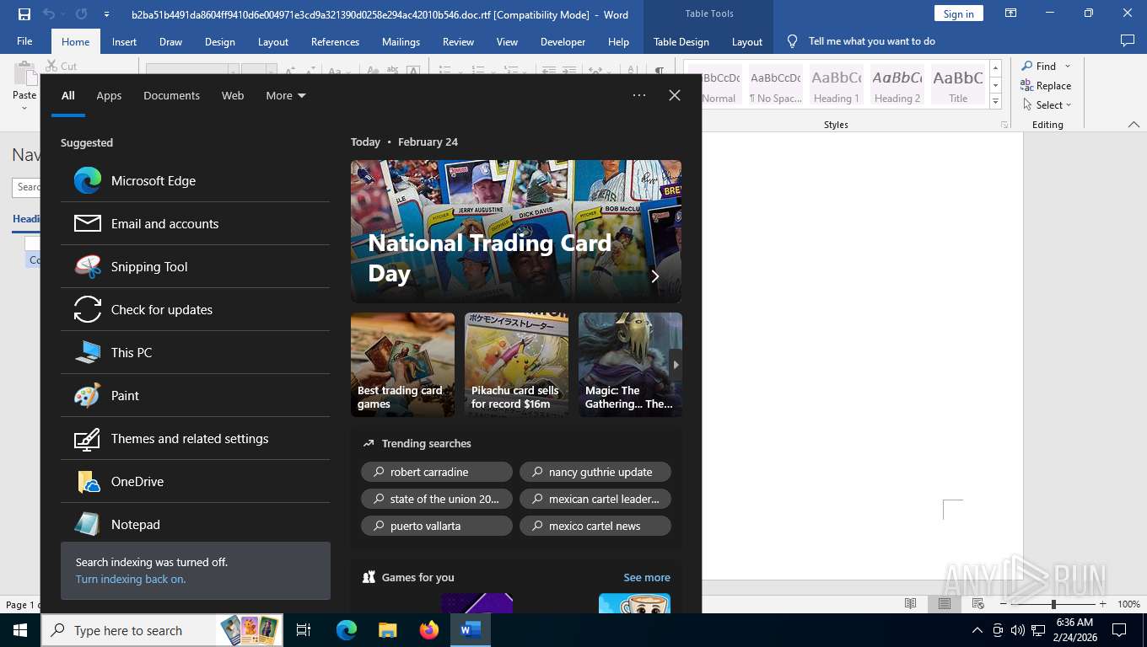The height and width of the screenshot is (647, 1147).
Task: Open the References ribbon tab
Action: point(335,41)
